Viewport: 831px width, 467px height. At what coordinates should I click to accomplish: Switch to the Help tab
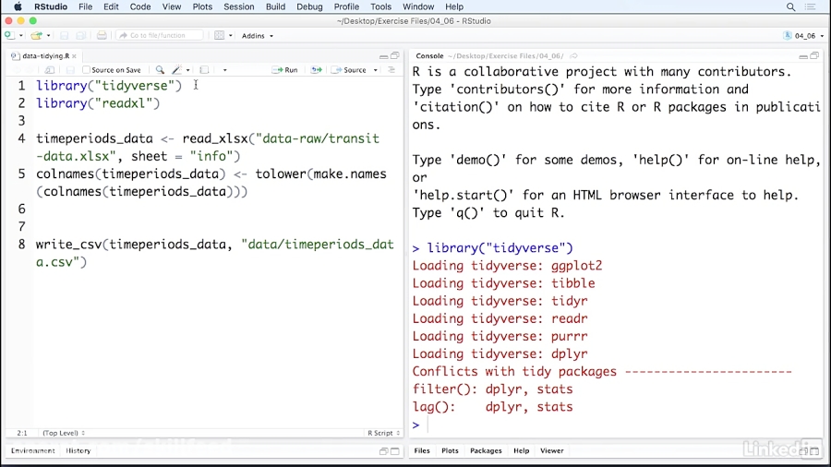tap(521, 450)
